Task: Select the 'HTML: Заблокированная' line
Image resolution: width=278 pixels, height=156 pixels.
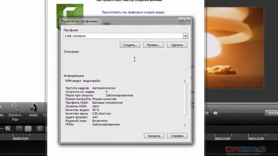Action: click(93, 124)
